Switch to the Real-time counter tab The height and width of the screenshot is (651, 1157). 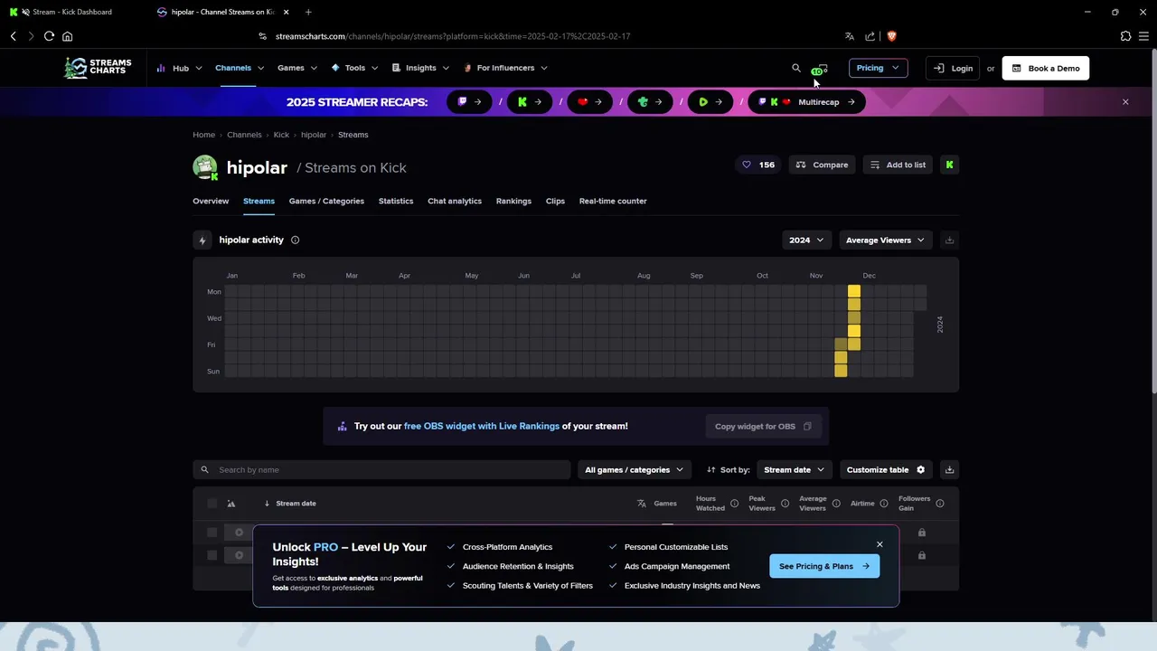coord(613,201)
